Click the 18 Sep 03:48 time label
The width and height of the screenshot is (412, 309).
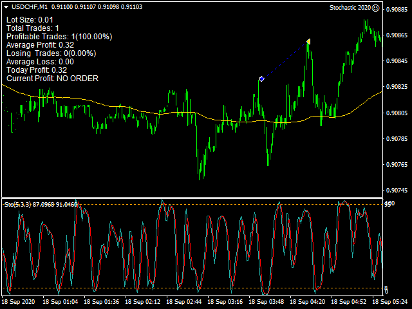pos(267,302)
